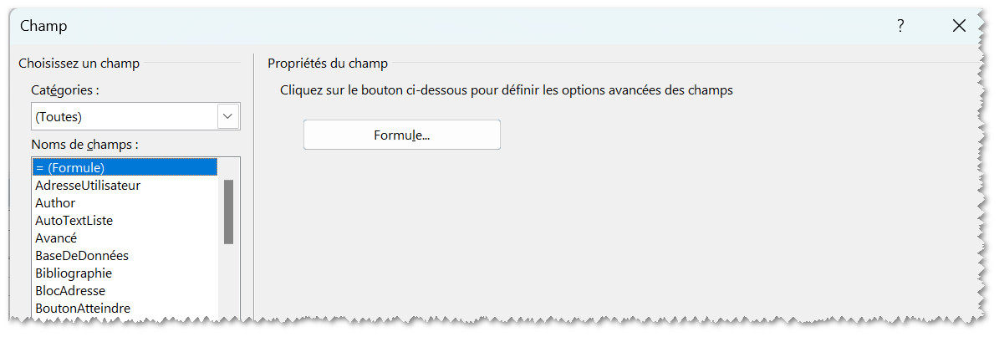Select AdresseUtilisateur in the field list
Screen dimensions: 999x337
pos(88,185)
